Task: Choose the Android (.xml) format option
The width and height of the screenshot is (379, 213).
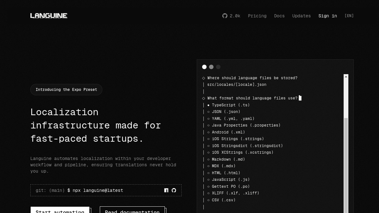Action: tap(226, 132)
